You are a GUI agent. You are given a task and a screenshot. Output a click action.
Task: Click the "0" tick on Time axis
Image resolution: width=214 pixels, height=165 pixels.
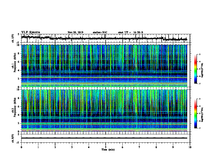pos(21,147)
